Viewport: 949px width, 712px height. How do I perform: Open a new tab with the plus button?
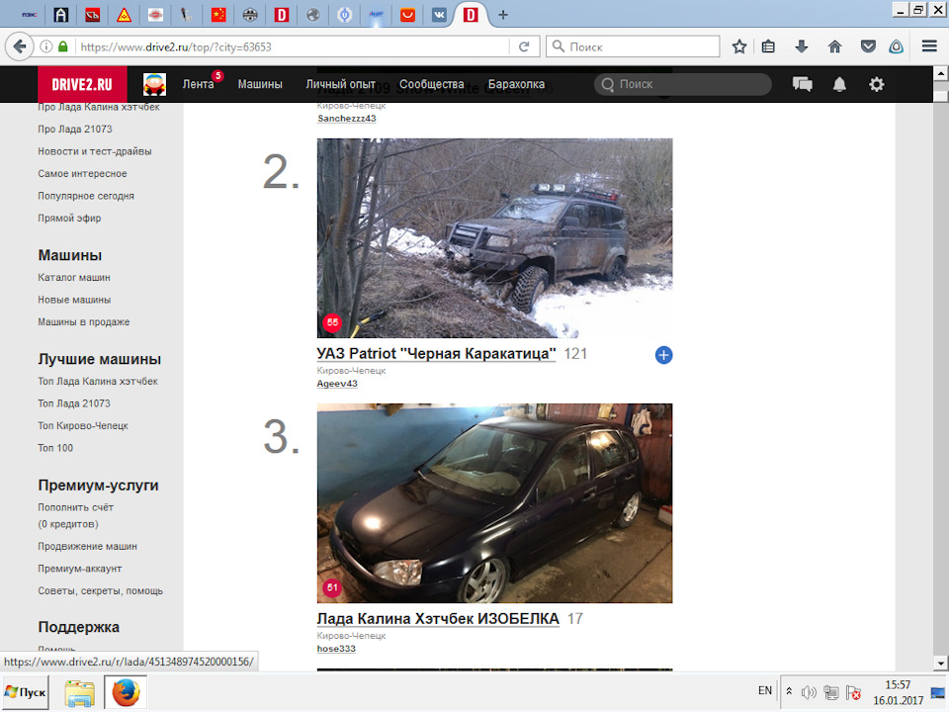[x=502, y=15]
